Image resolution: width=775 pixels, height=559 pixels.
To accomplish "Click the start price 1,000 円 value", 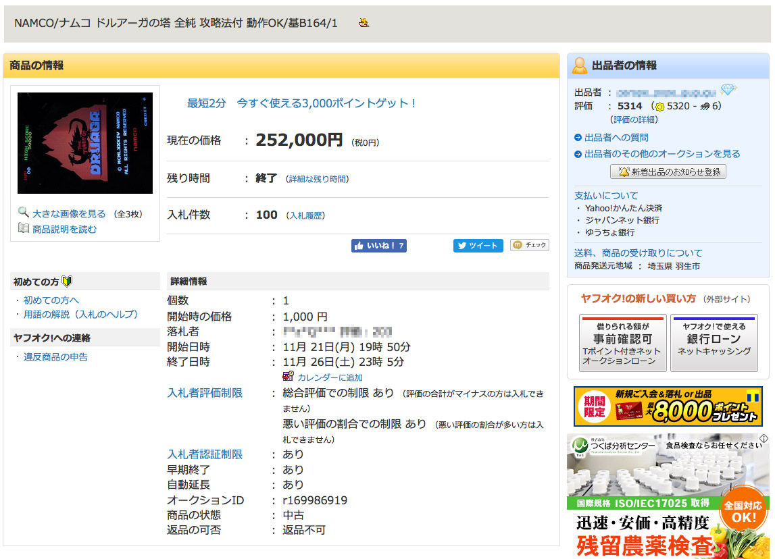I will 305,317.
